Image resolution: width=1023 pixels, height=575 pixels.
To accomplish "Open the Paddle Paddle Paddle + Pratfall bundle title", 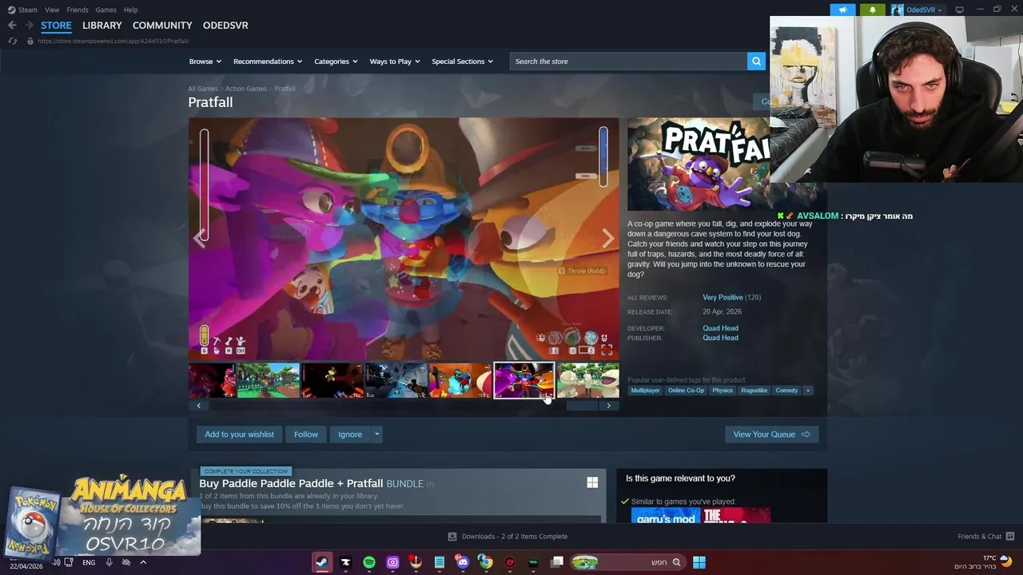I will [x=291, y=483].
